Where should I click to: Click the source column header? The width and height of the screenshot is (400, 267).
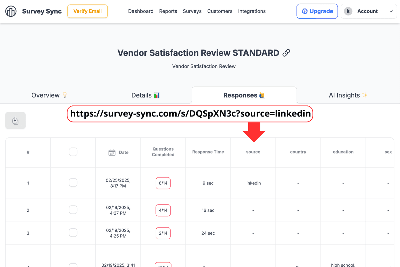pos(253,152)
